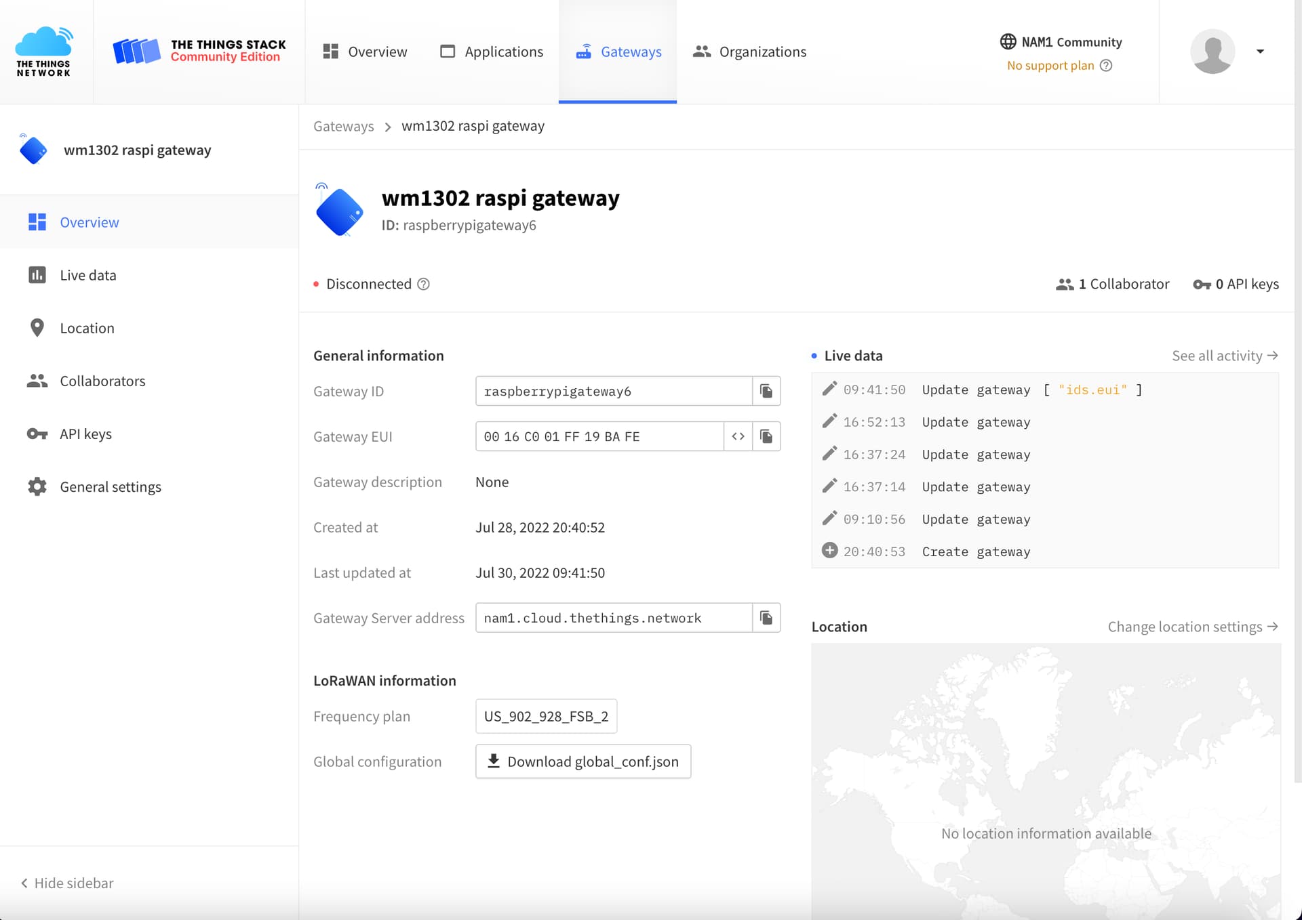
Task: Click the sidebar gateway diamond icon
Action: (33, 149)
